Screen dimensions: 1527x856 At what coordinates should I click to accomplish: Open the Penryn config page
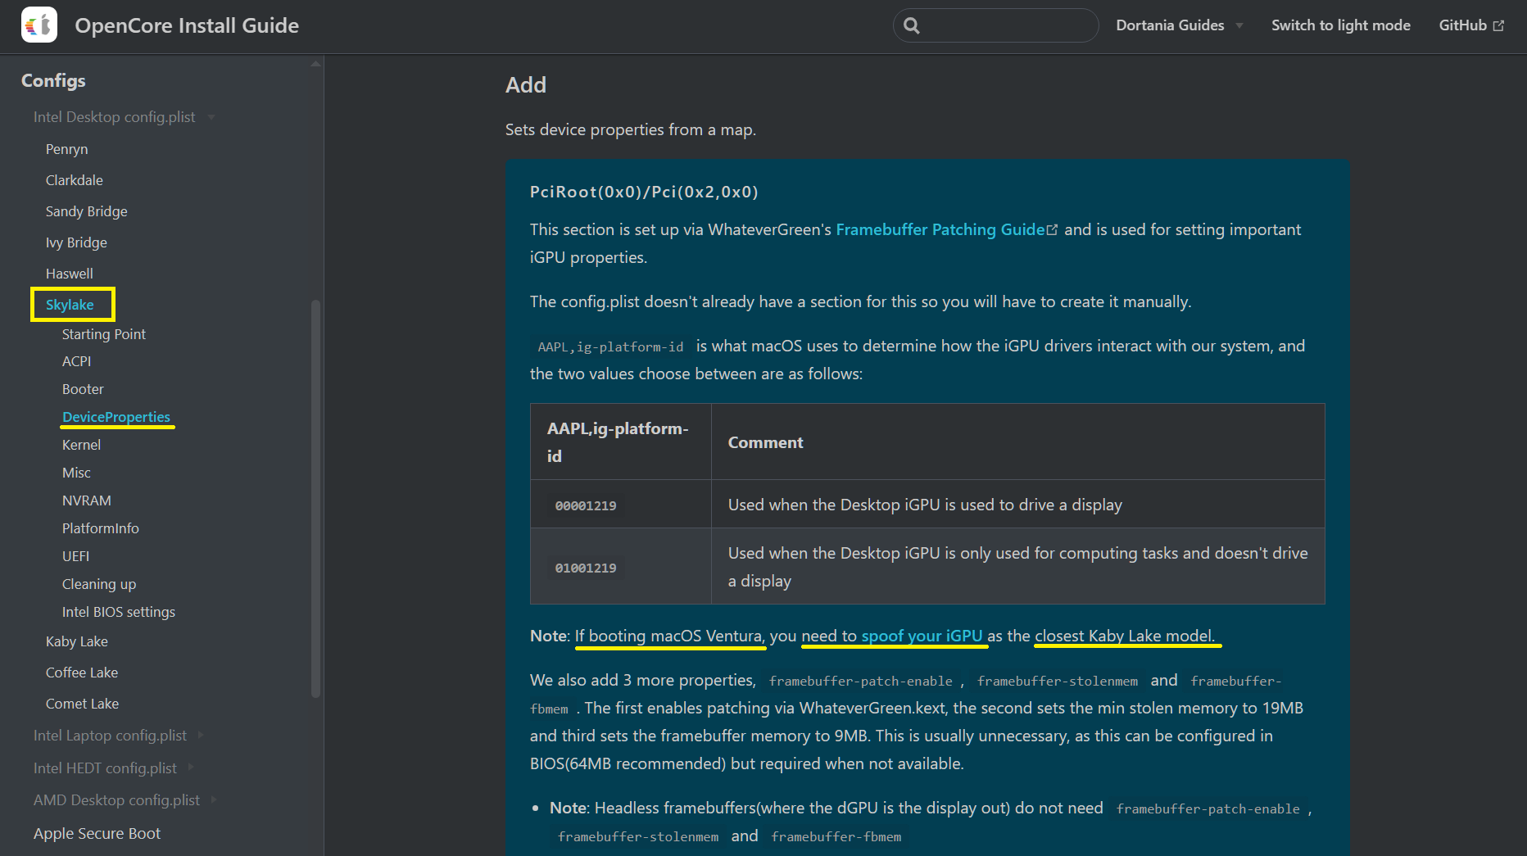click(x=66, y=149)
